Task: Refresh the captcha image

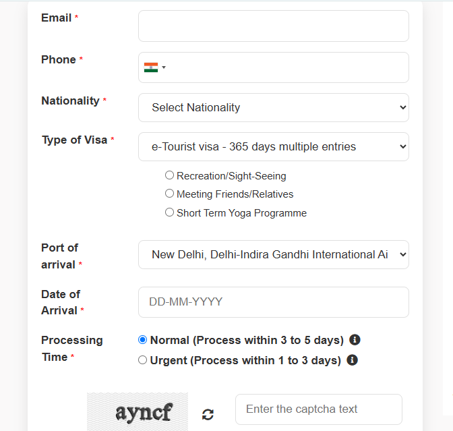Action: point(208,414)
